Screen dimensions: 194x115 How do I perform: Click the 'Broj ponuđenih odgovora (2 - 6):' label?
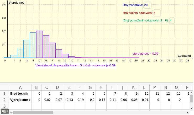pos(146,21)
